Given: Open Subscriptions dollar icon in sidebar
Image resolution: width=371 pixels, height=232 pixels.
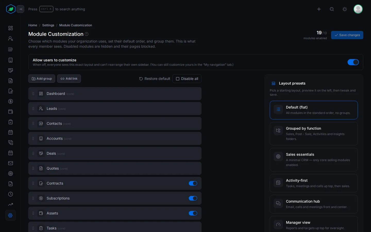Looking at the screenshot, I should click(x=11, y=101).
